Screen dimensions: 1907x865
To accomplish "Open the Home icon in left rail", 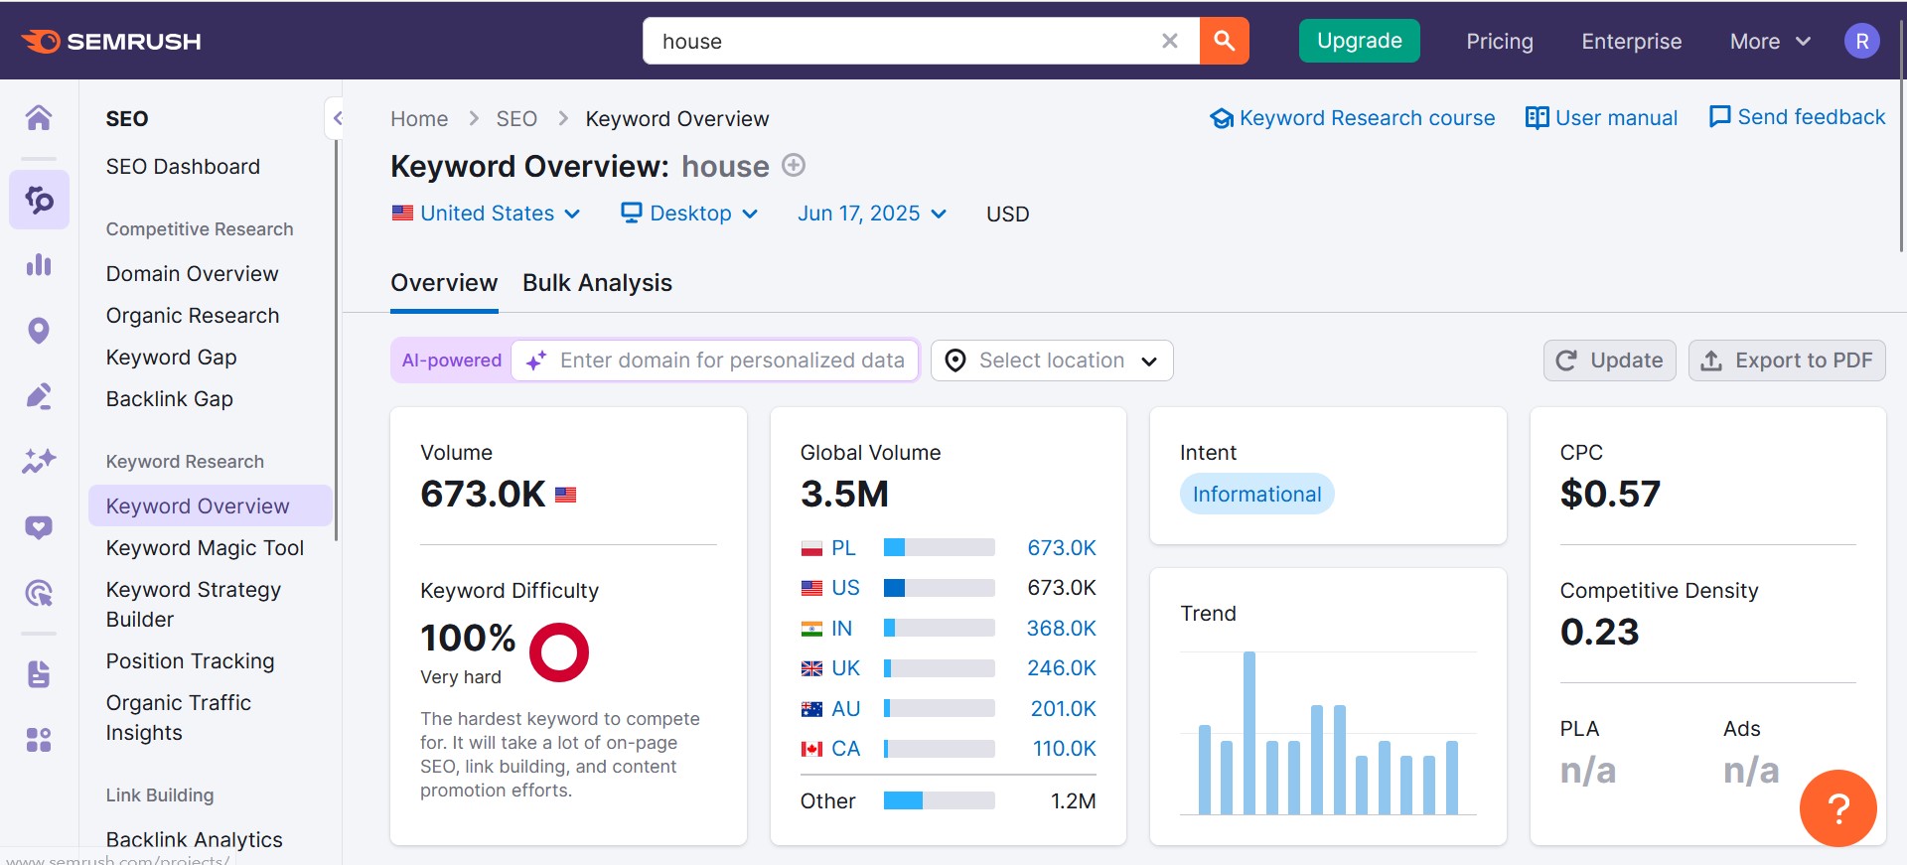I will [x=39, y=118].
